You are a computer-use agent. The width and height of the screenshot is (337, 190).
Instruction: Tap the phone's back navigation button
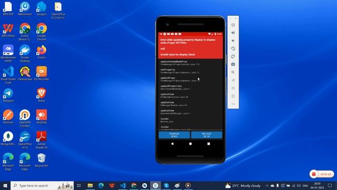[172, 144]
